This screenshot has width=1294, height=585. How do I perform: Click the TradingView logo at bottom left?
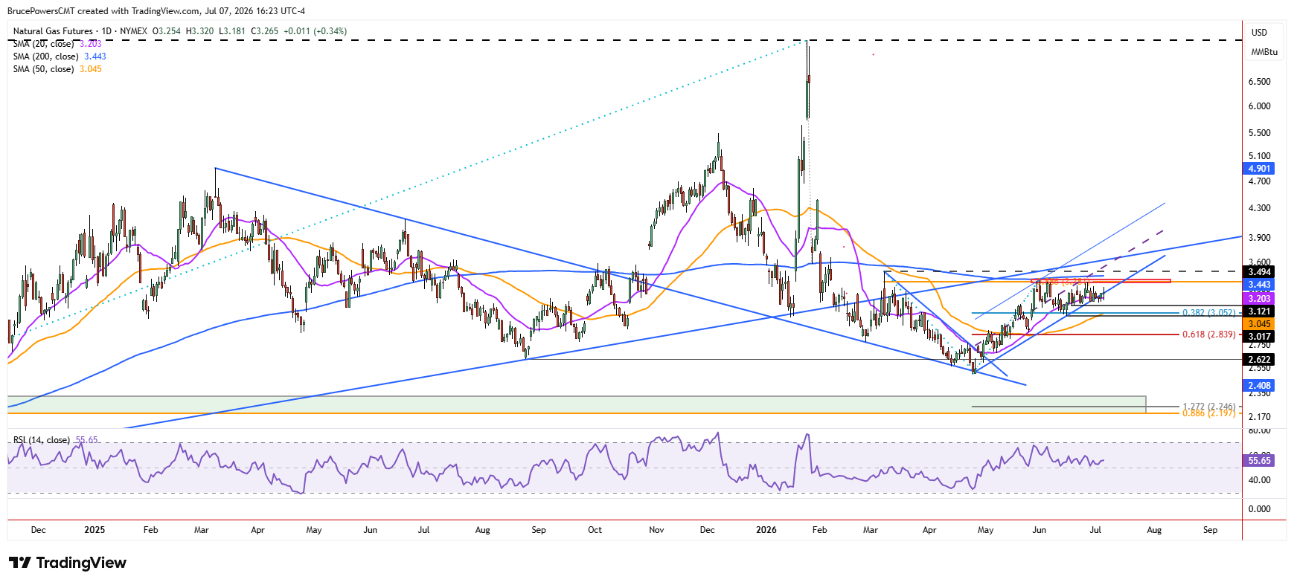[x=68, y=563]
